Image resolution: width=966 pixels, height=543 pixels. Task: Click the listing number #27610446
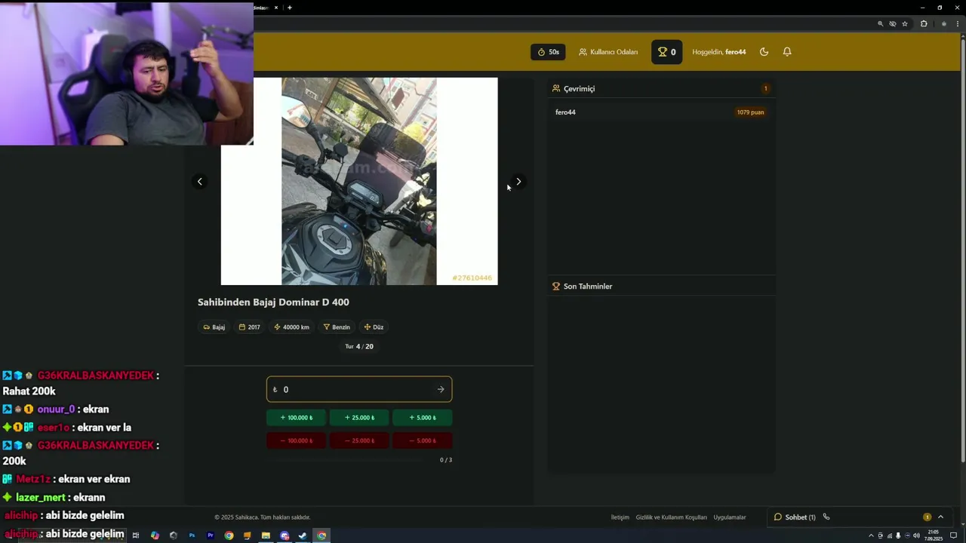point(472,278)
